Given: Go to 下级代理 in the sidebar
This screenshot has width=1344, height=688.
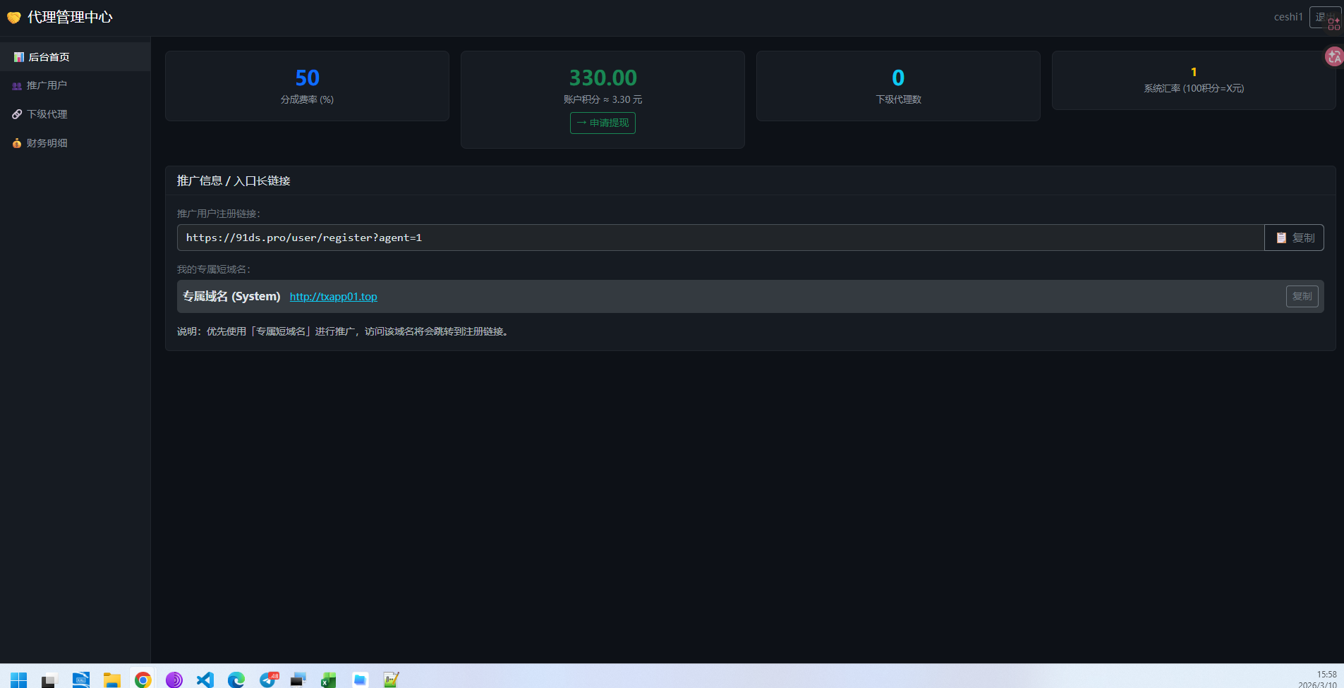Looking at the screenshot, I should pyautogui.click(x=47, y=114).
